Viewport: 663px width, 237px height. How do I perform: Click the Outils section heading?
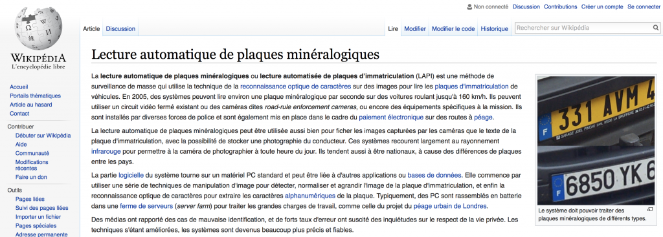point(15,191)
